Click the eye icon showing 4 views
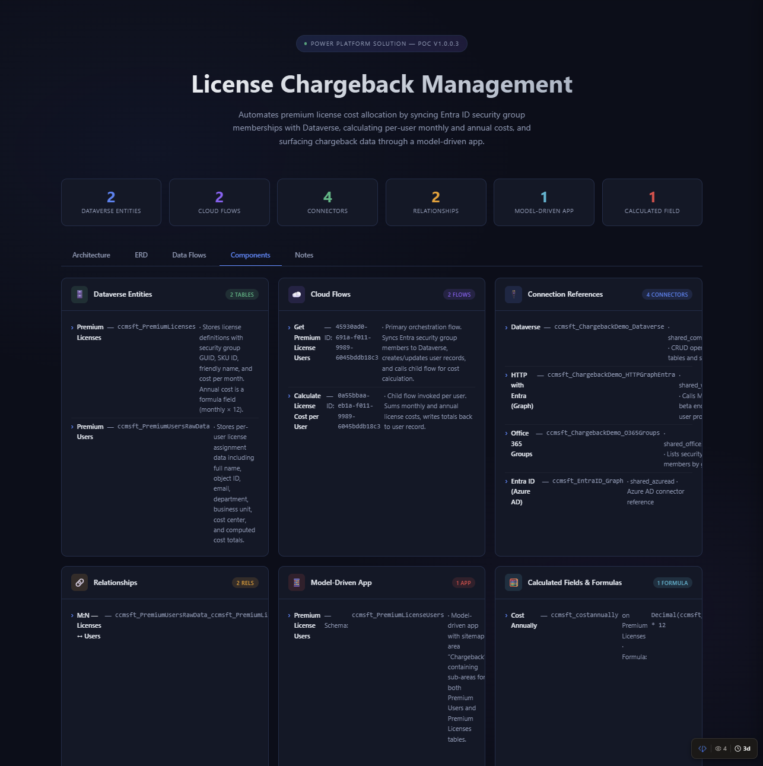This screenshot has width=763, height=766. [719, 748]
